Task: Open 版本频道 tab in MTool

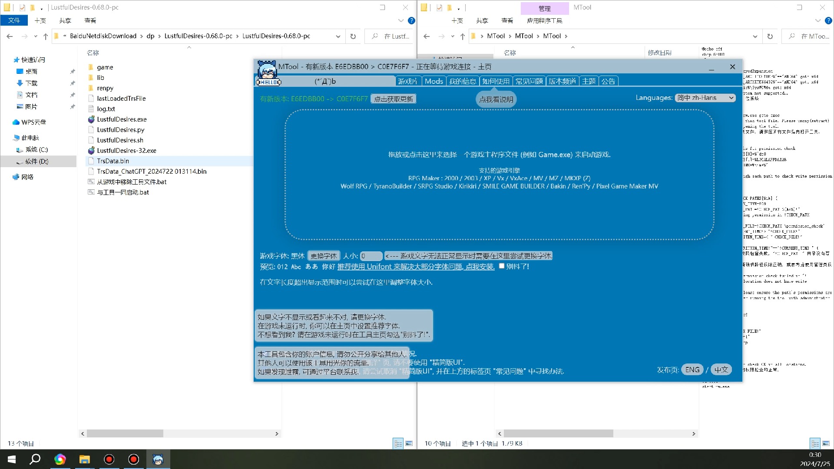Action: 562,81
